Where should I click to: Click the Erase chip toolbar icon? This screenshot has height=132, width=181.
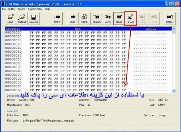131,18
